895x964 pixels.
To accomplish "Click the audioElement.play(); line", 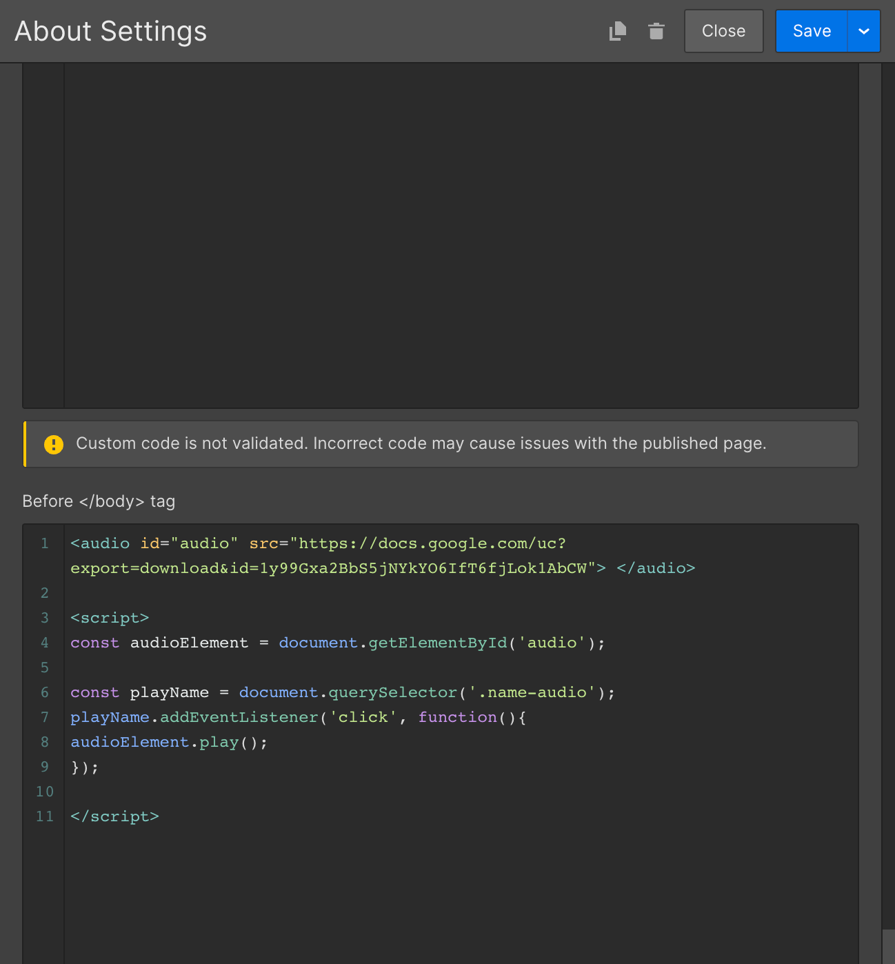I will pyautogui.click(x=169, y=742).
